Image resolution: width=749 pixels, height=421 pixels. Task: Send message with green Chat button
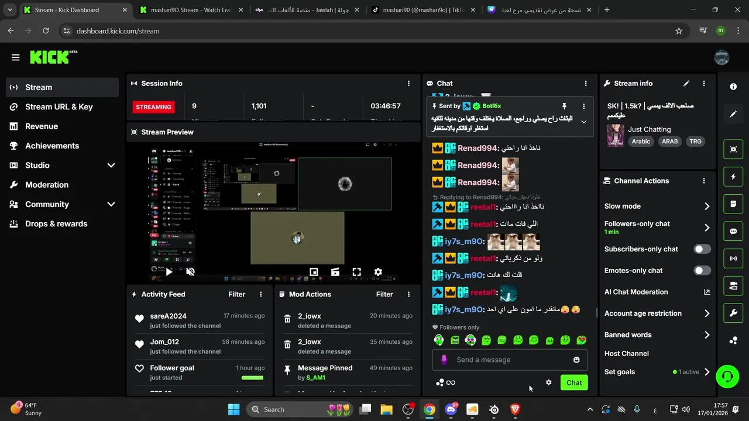coord(574,382)
